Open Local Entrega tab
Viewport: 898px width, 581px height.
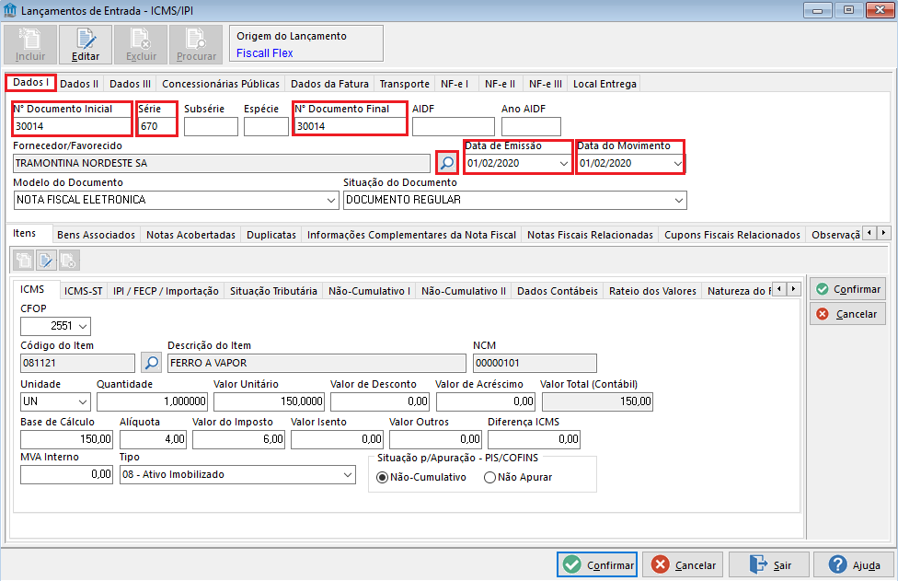tap(604, 84)
